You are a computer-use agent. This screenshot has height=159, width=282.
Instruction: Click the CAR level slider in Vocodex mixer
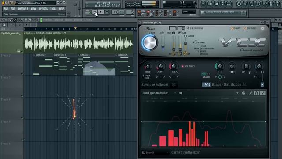click(x=180, y=43)
